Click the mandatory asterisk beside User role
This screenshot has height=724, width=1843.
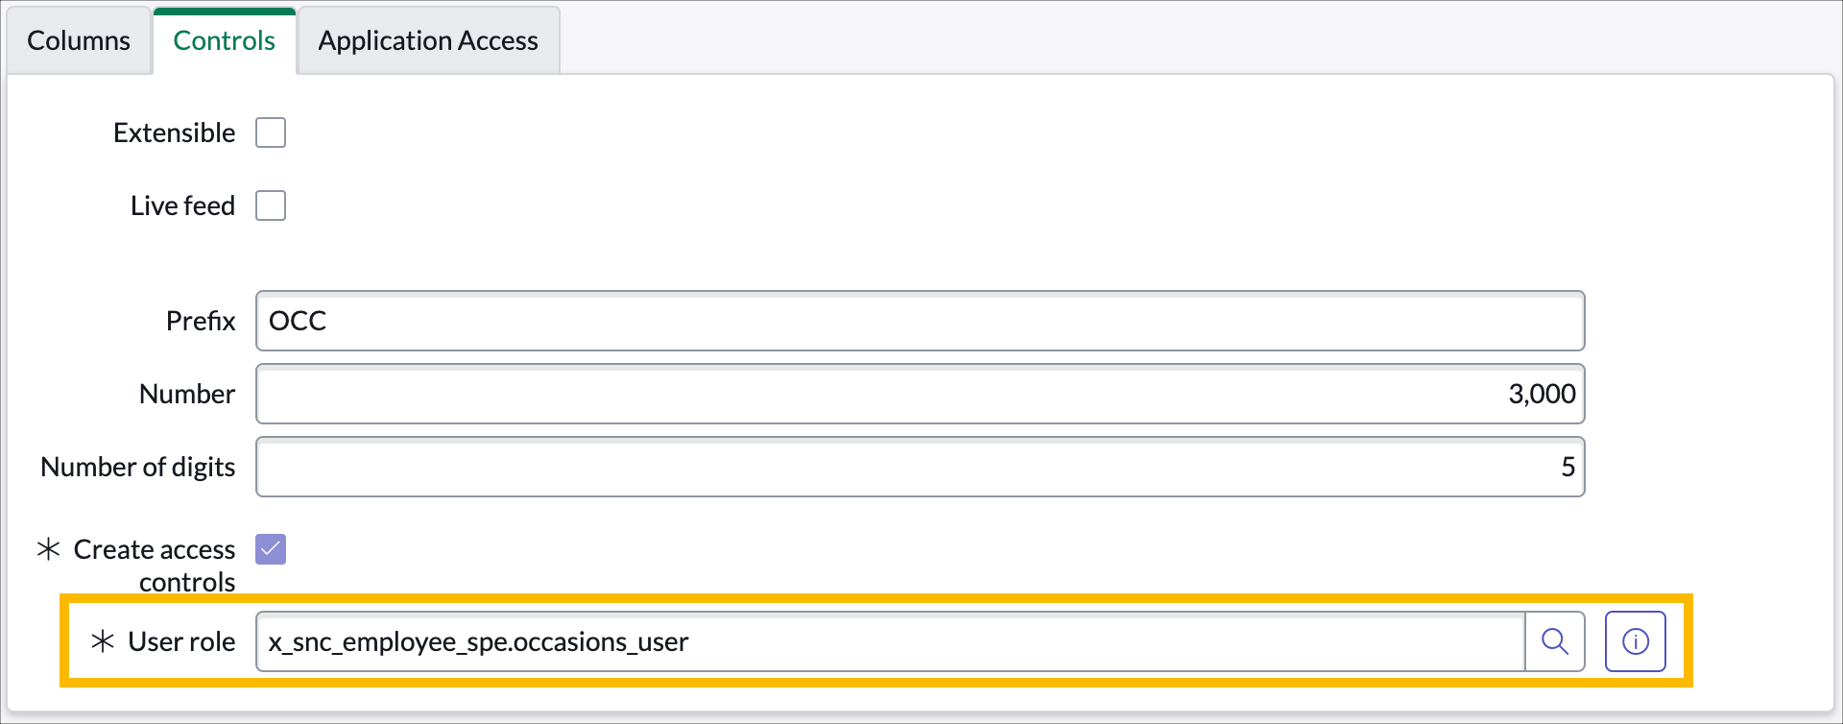[103, 641]
